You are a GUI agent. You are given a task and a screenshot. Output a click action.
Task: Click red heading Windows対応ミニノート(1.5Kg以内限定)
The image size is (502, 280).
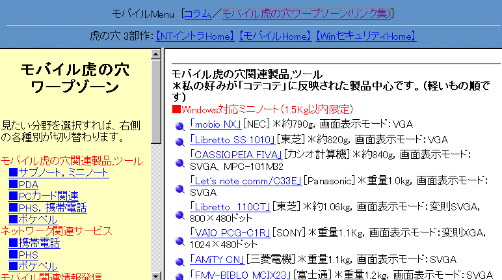[263, 109]
